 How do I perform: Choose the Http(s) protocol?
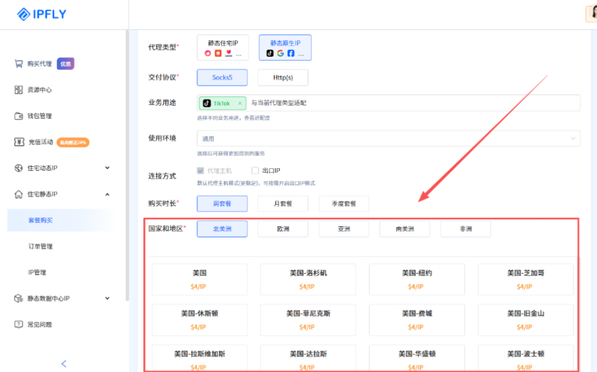pyautogui.click(x=283, y=78)
